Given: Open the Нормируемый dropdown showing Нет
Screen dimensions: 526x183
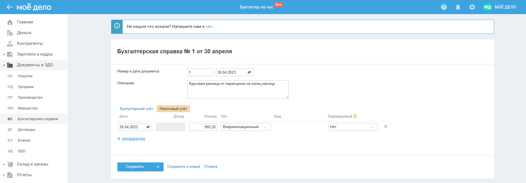Looking at the screenshot, I should (x=353, y=127).
